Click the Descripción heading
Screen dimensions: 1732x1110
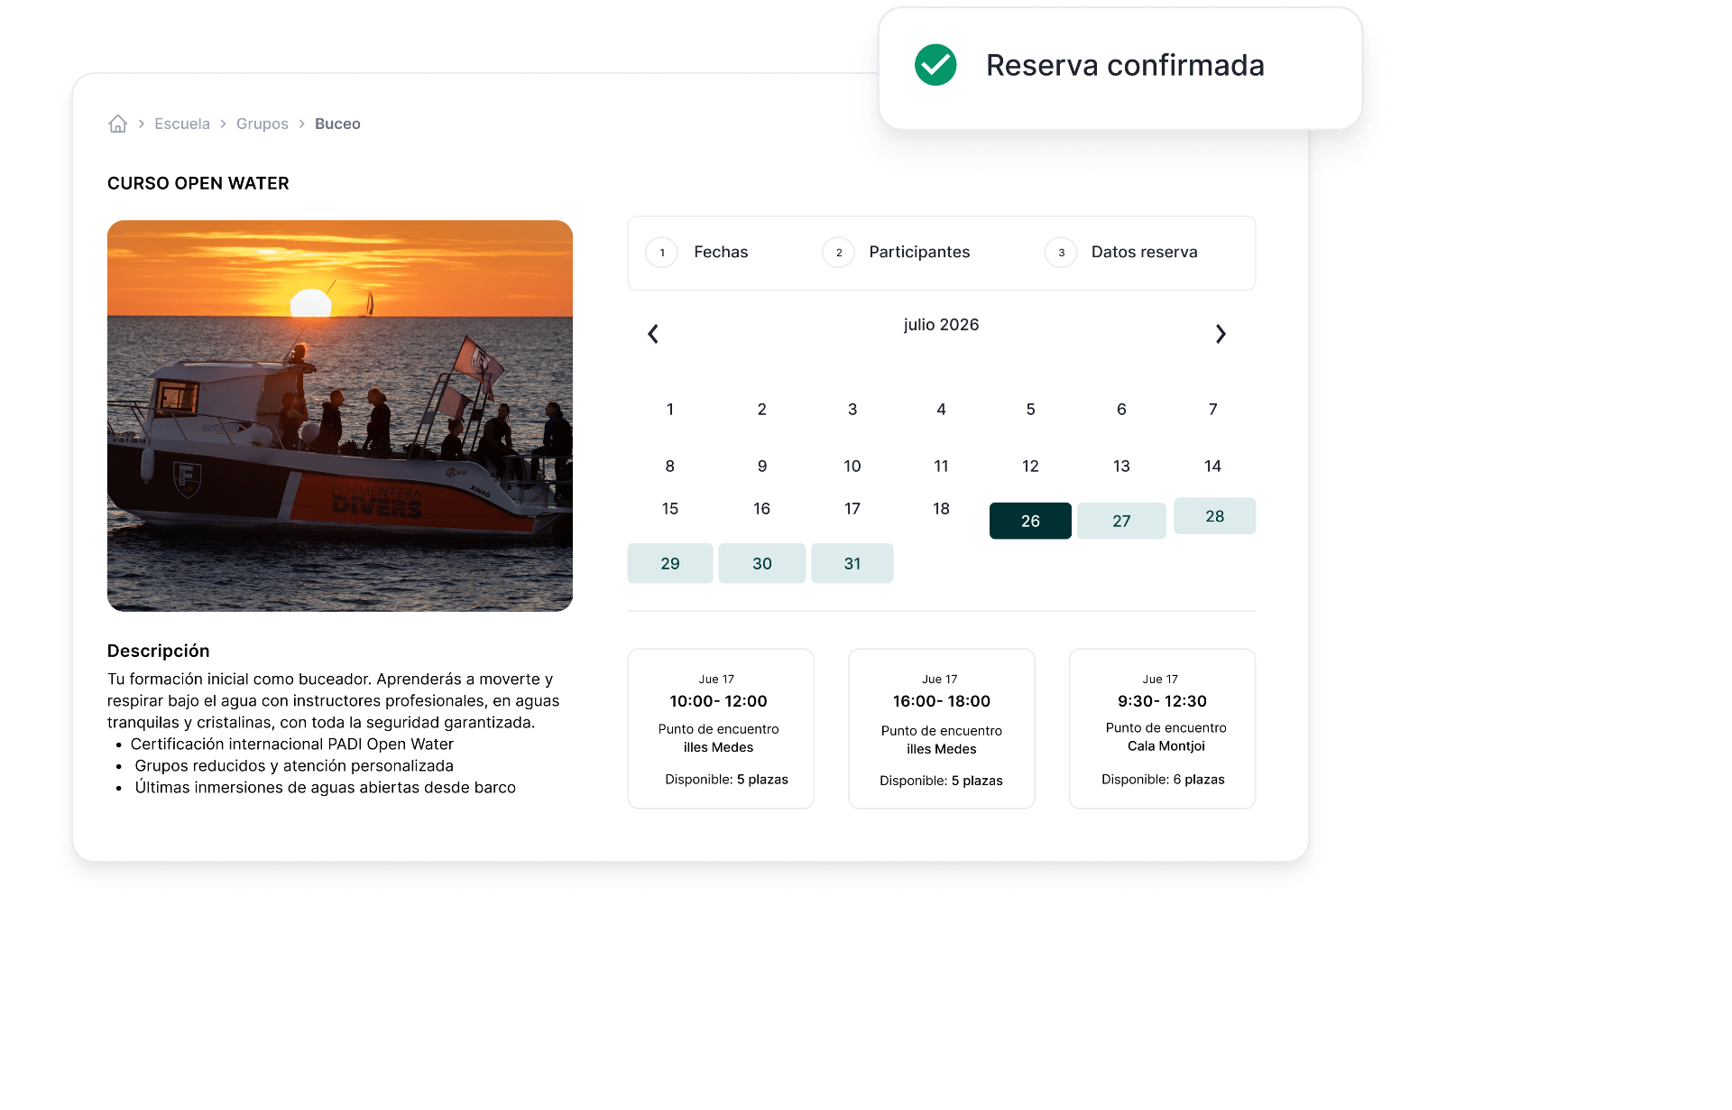pyautogui.click(x=159, y=651)
